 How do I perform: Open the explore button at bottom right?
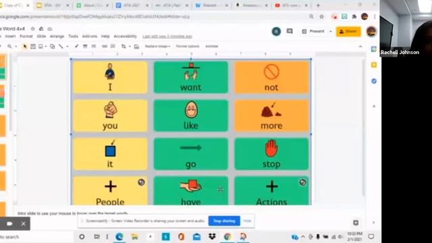[x=356, y=223]
